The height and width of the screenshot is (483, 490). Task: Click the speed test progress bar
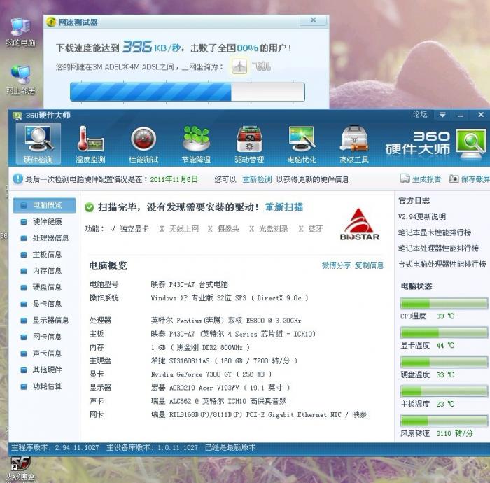(x=188, y=92)
